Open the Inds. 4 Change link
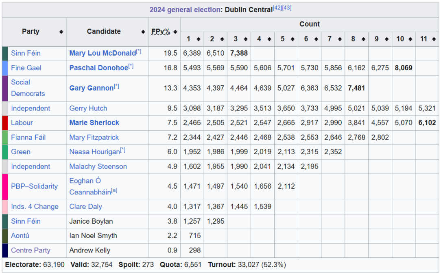The width and height of the screenshot is (441, 274). click(35, 207)
